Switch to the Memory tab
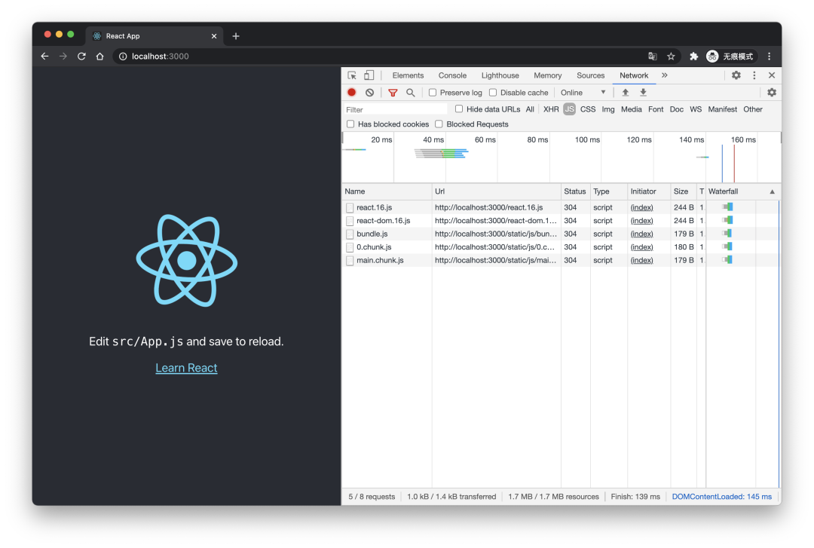The width and height of the screenshot is (814, 548). pos(548,75)
